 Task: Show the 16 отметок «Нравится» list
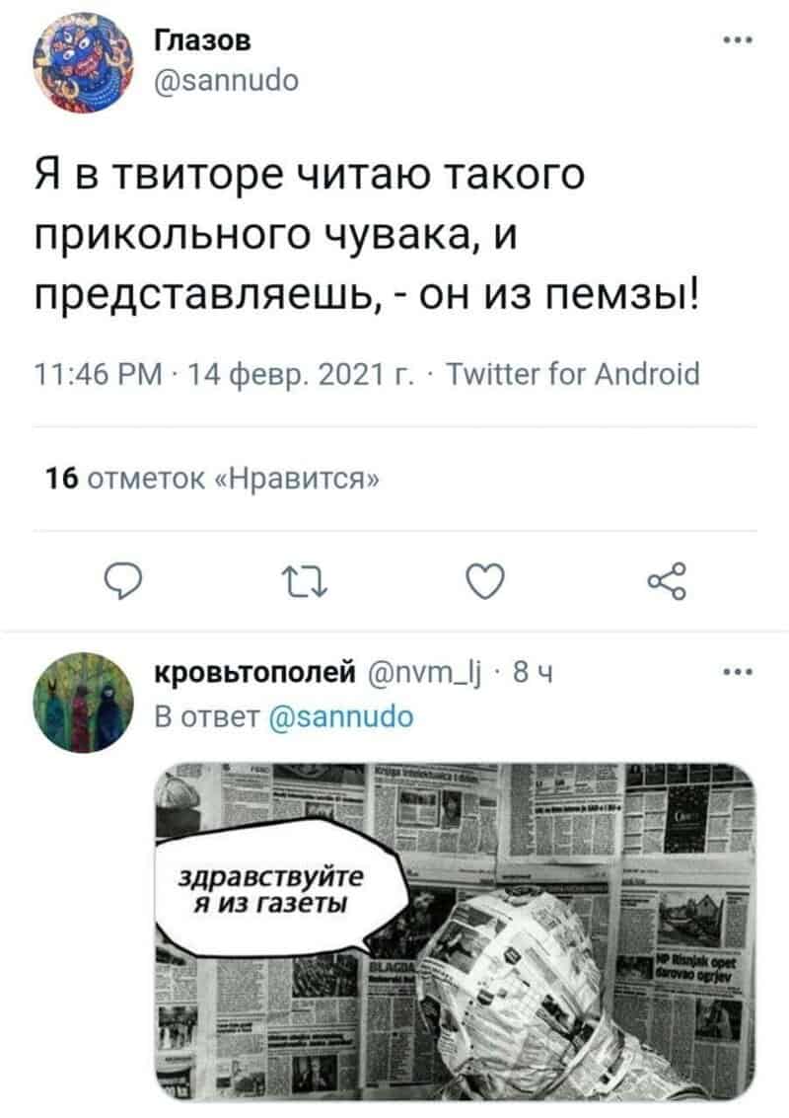212,478
